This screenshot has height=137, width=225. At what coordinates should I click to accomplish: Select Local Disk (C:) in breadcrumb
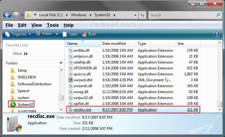tap(51, 15)
